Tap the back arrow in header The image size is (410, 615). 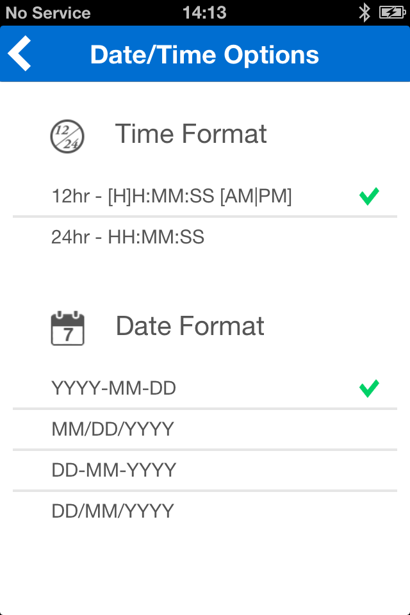[20, 54]
